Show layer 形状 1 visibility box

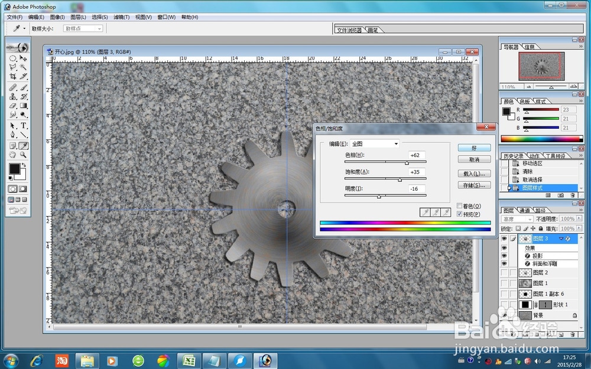click(504, 304)
